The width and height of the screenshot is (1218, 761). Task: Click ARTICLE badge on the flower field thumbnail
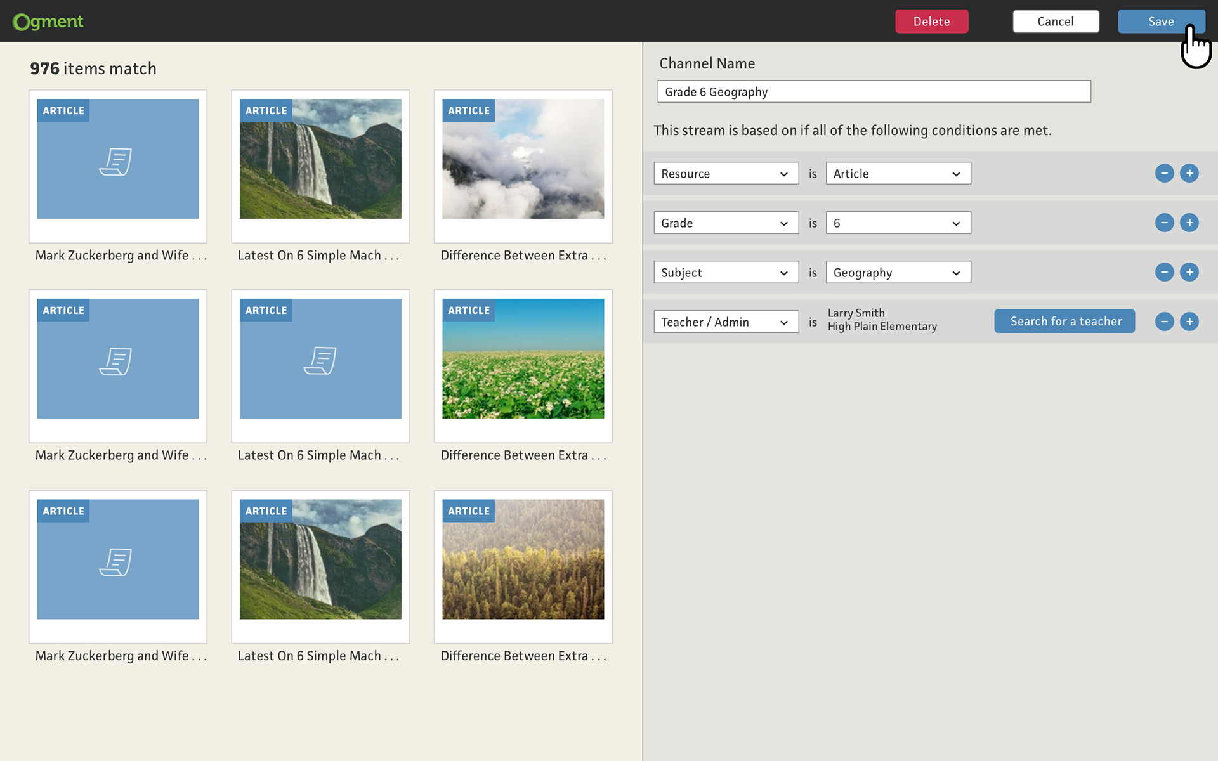pos(469,310)
